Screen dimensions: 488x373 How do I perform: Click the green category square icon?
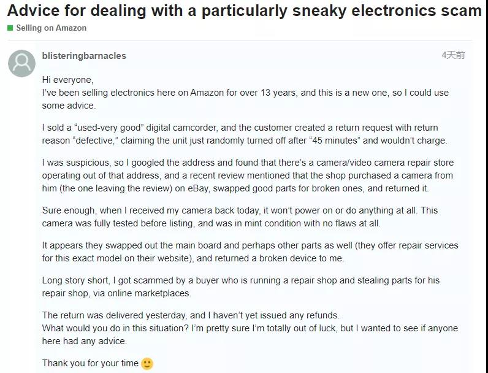pos(10,28)
